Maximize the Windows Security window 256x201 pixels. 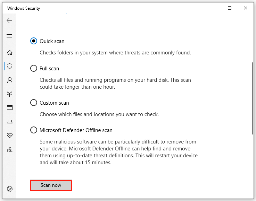[230, 8]
